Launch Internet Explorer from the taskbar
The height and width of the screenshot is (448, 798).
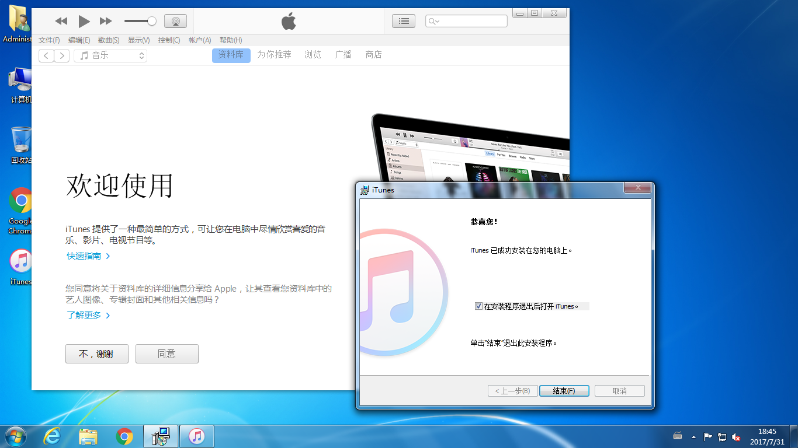(53, 436)
